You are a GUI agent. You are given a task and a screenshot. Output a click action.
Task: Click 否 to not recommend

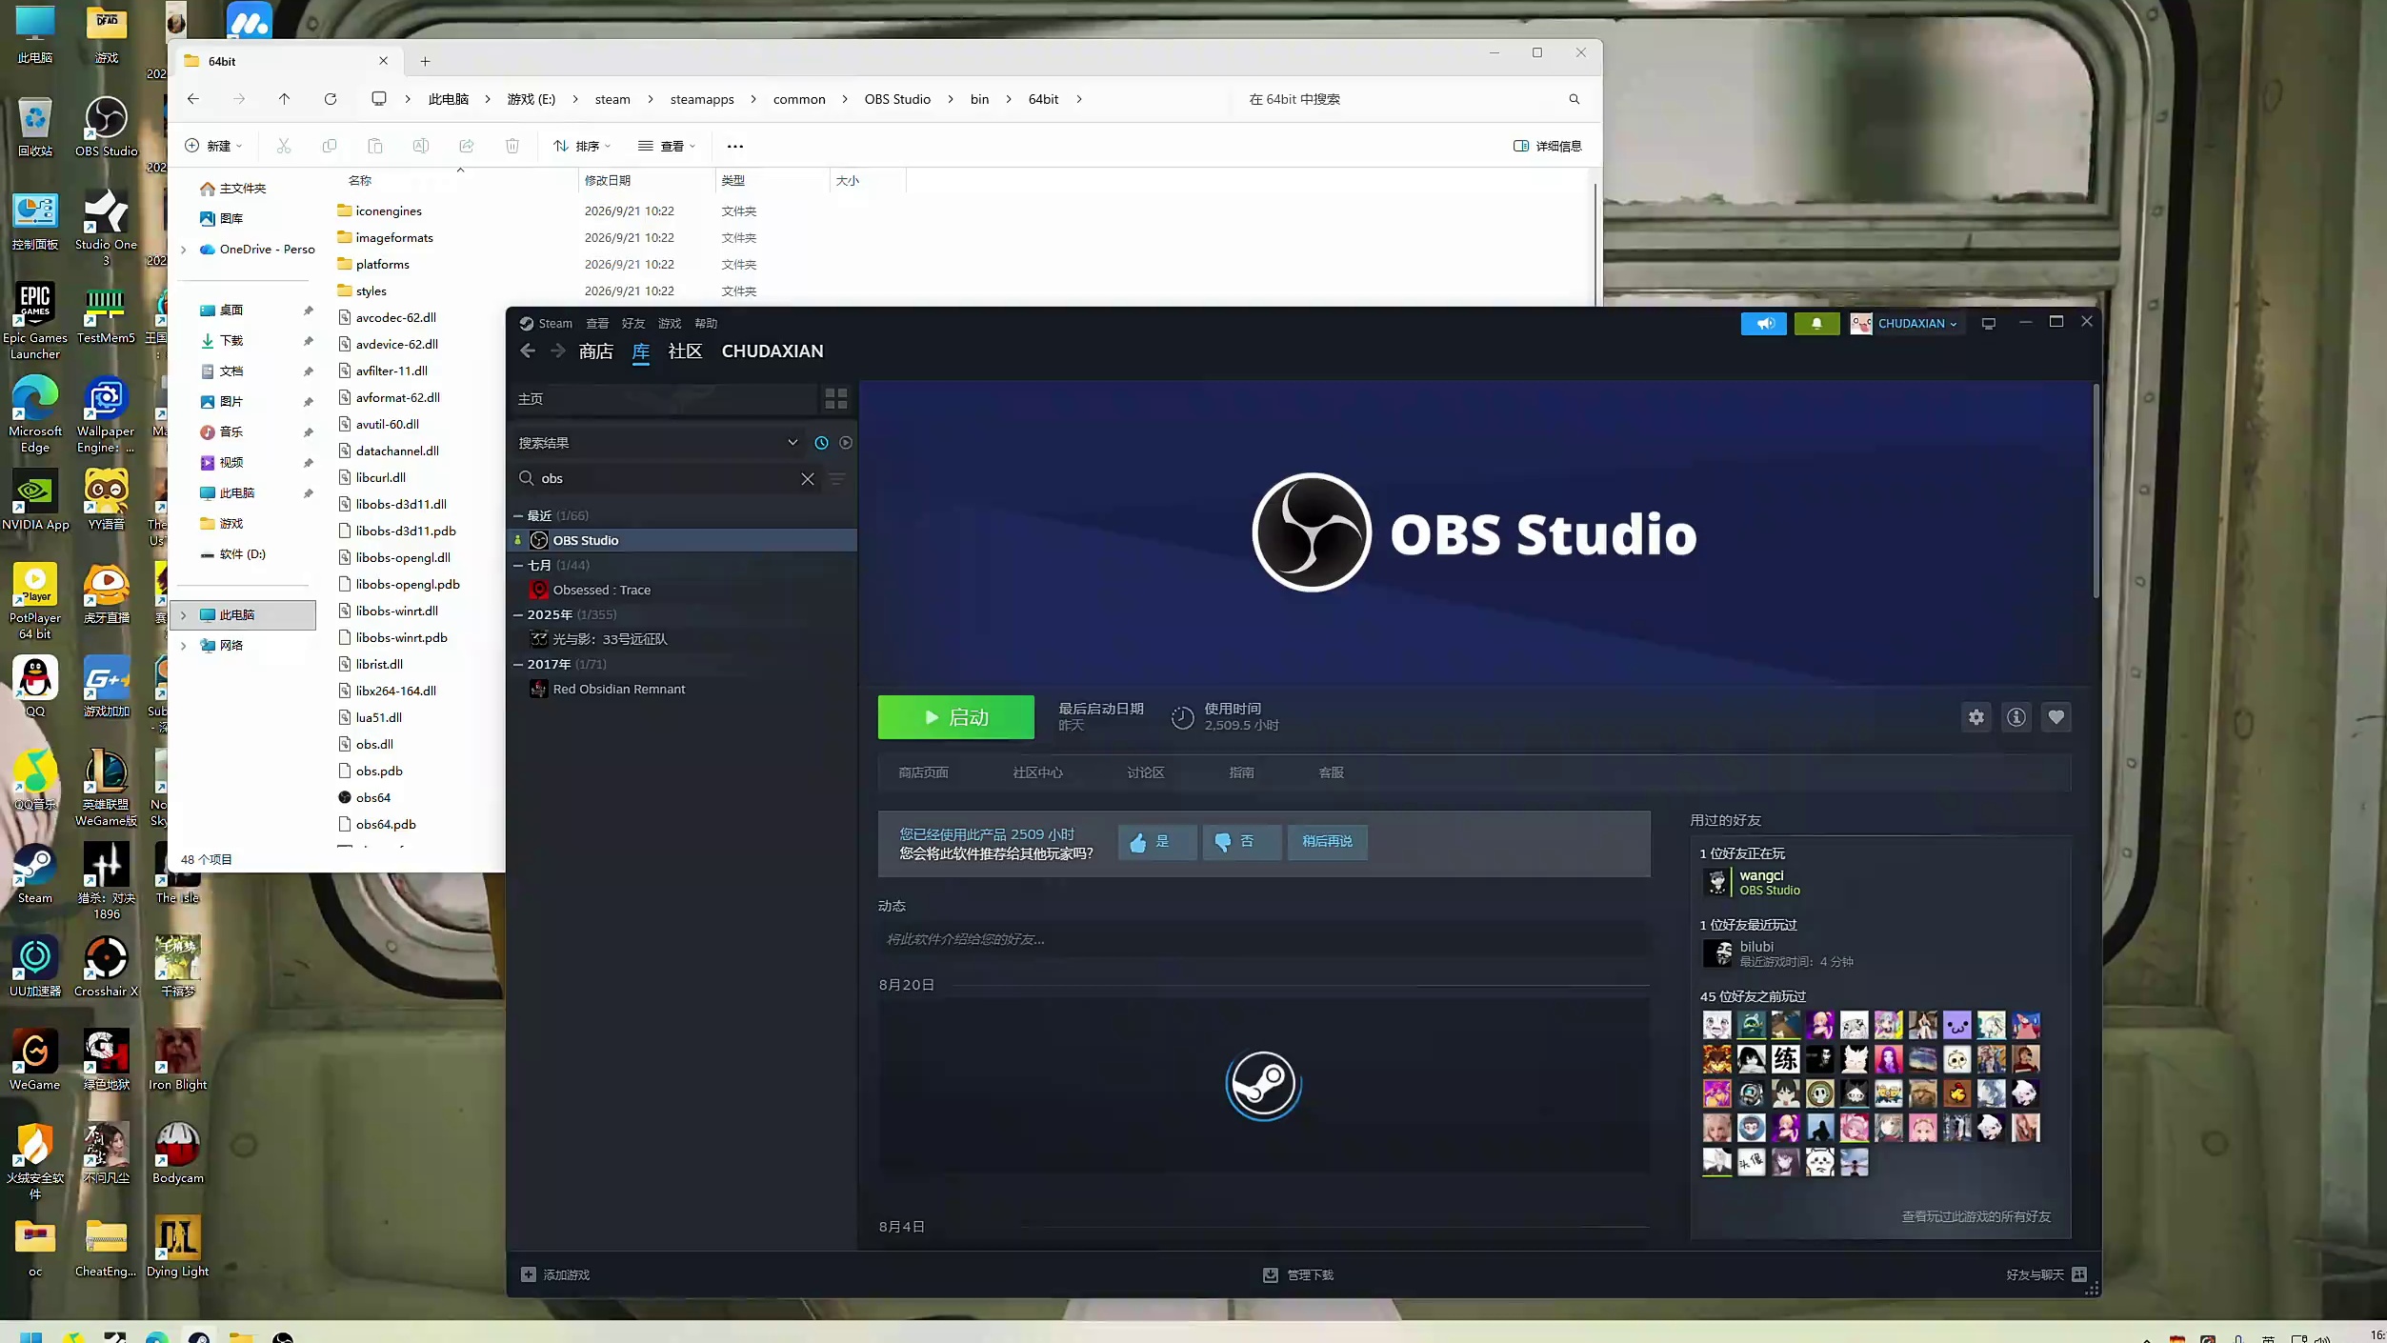coord(1241,842)
